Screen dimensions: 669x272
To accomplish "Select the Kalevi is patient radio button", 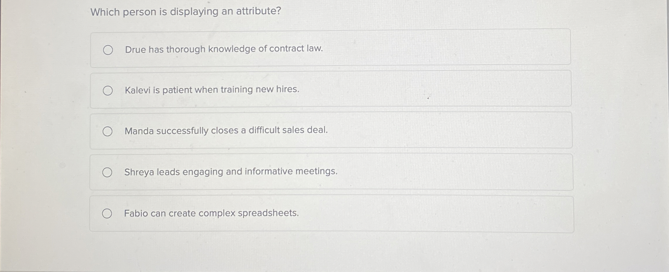I will [x=108, y=91].
